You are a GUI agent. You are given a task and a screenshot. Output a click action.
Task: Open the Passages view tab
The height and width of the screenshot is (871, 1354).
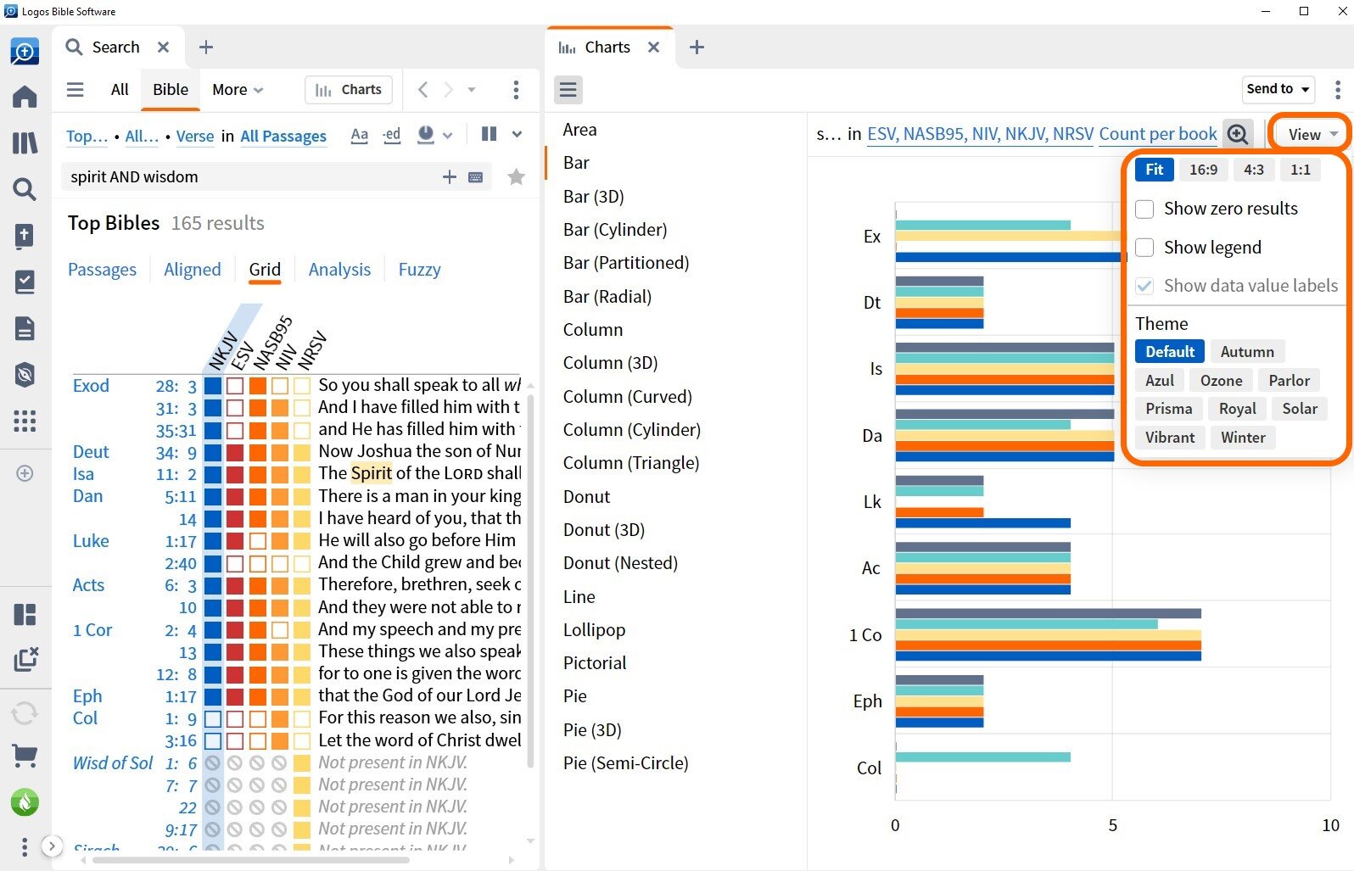[102, 270]
